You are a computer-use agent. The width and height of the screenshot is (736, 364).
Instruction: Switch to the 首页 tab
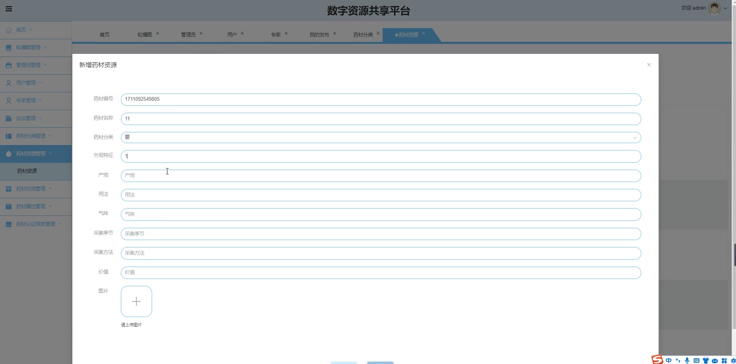point(104,35)
